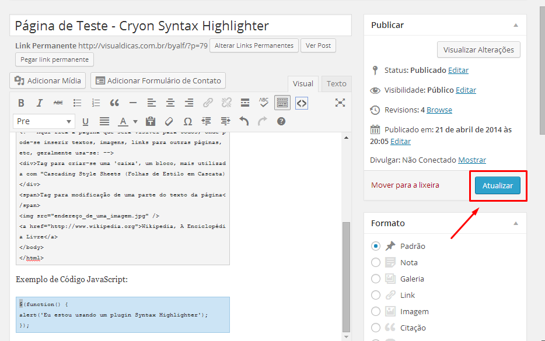Click the highlighted JavaScript code block
545x341 pixels.
123,315
